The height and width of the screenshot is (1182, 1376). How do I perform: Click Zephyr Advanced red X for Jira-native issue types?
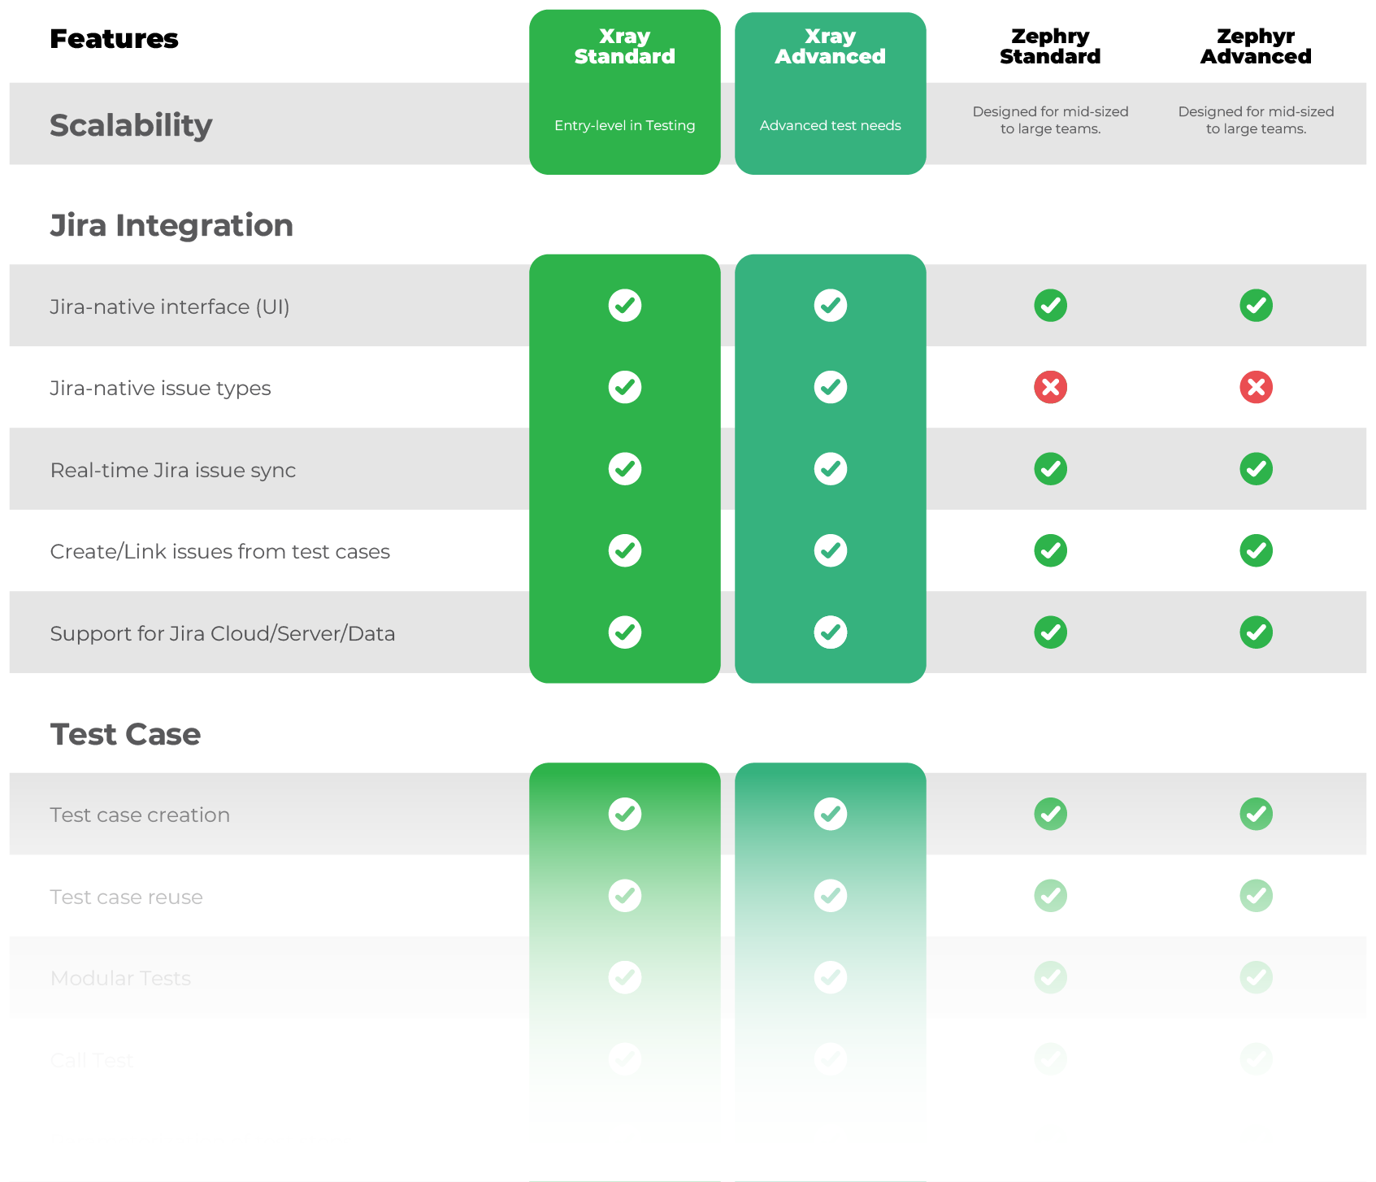(1256, 387)
